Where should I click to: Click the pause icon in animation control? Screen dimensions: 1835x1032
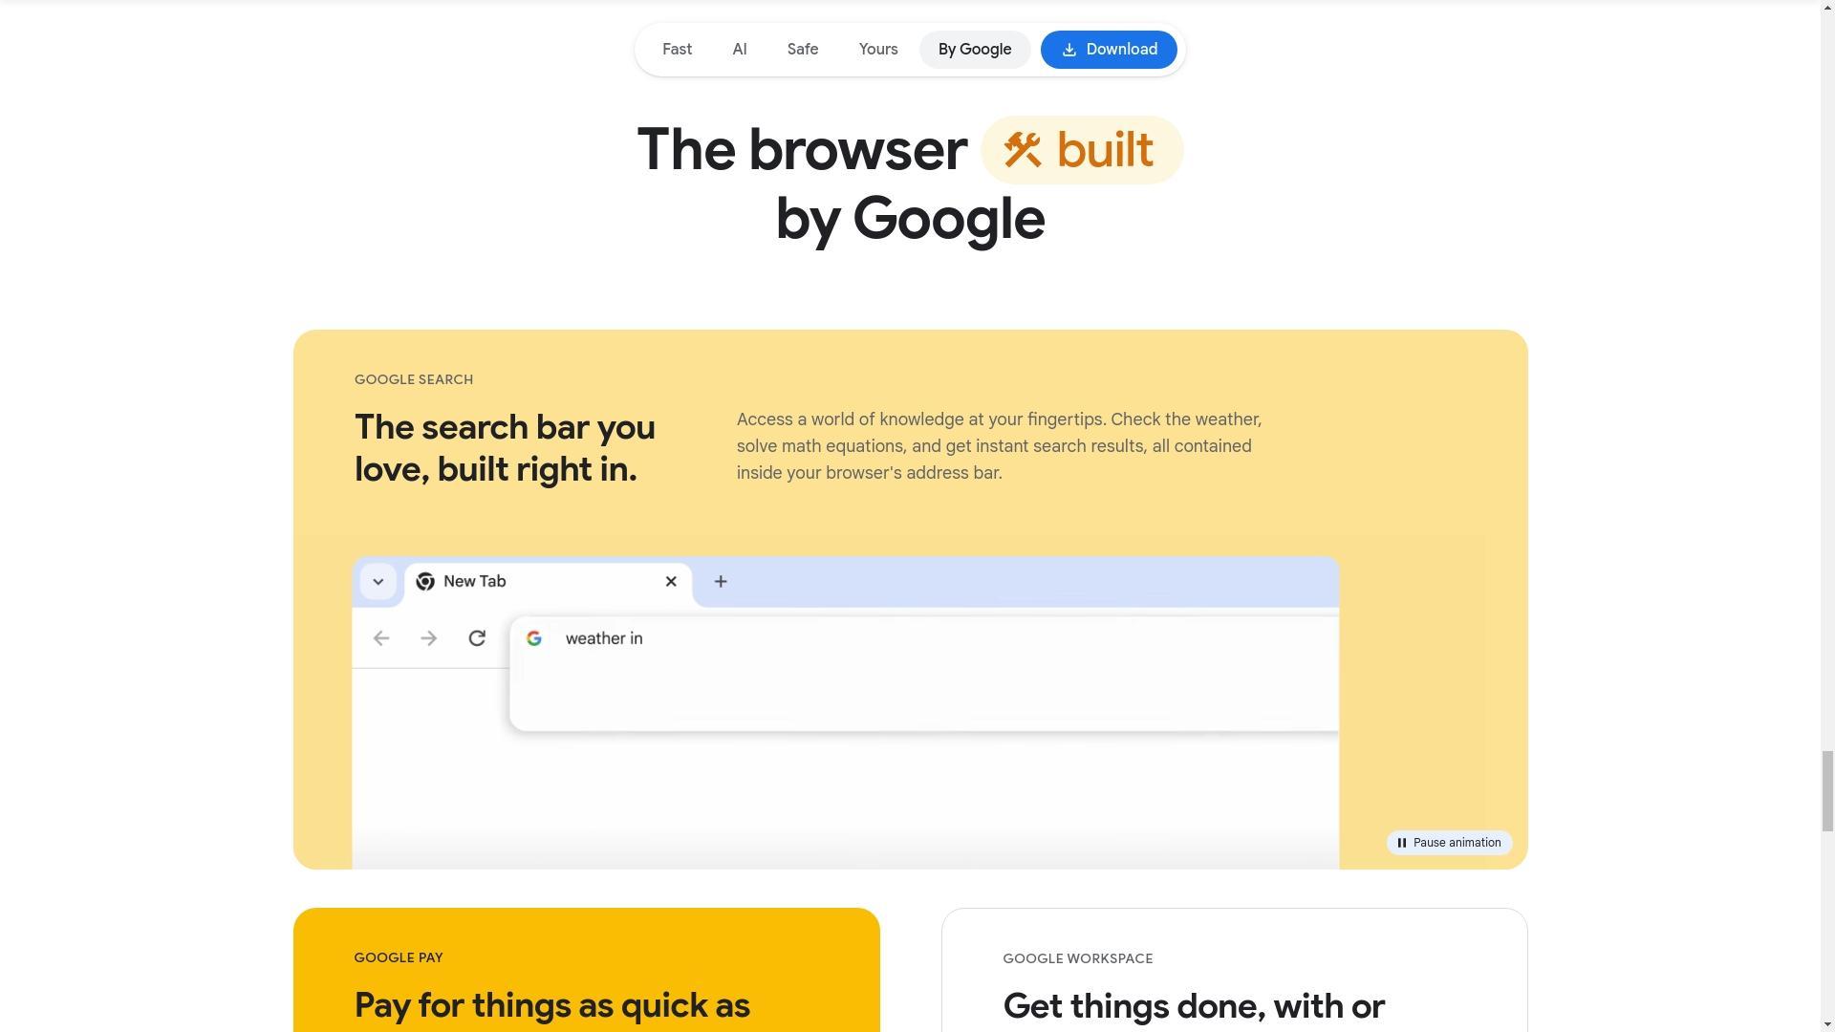[1401, 842]
